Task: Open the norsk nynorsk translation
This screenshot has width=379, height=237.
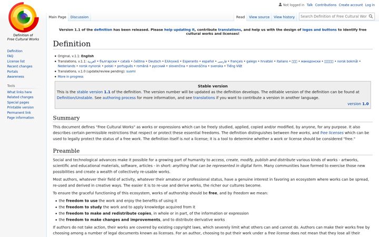Action: pyautogui.click(x=89, y=66)
